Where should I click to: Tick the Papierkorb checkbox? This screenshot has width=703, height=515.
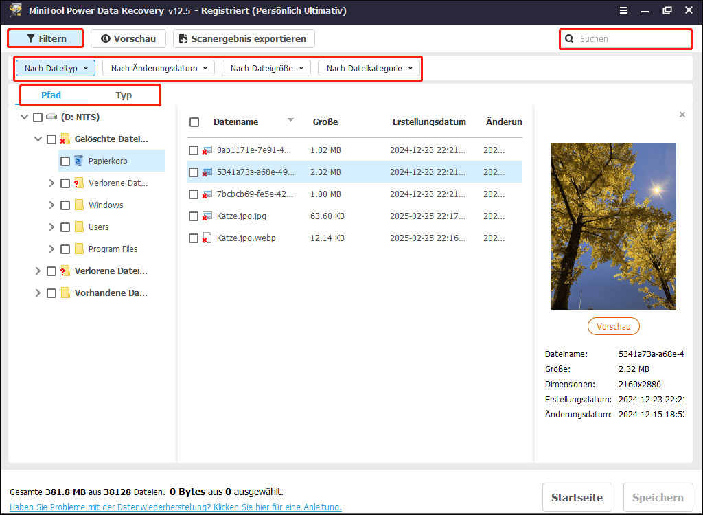(65, 161)
